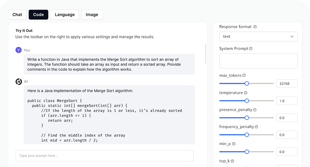Viewport: 310px width, 167px height.
Task: Click the purple user avatar 'Y'
Action: coord(19,50)
